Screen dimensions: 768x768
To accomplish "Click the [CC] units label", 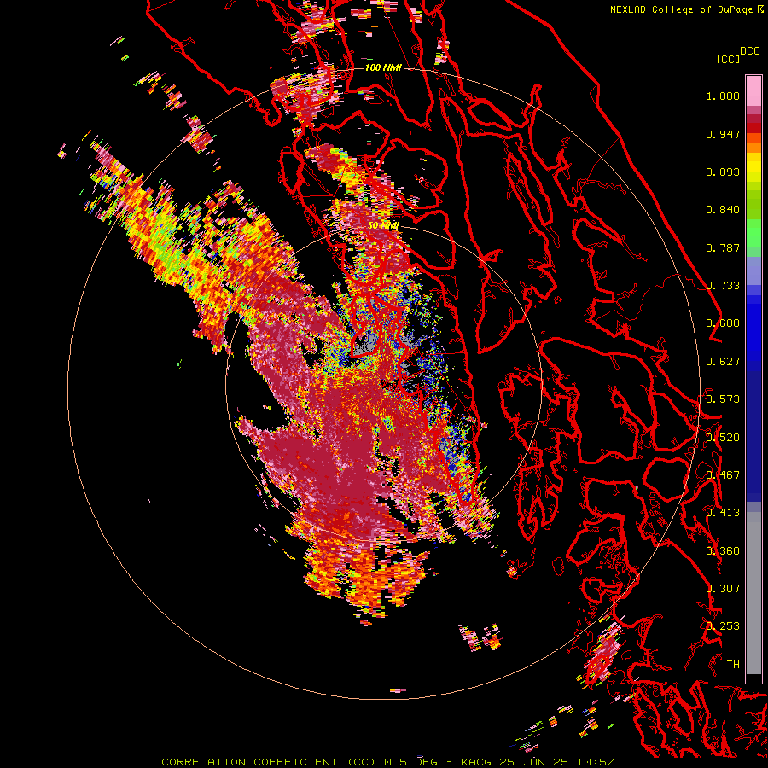I will pyautogui.click(x=728, y=59).
